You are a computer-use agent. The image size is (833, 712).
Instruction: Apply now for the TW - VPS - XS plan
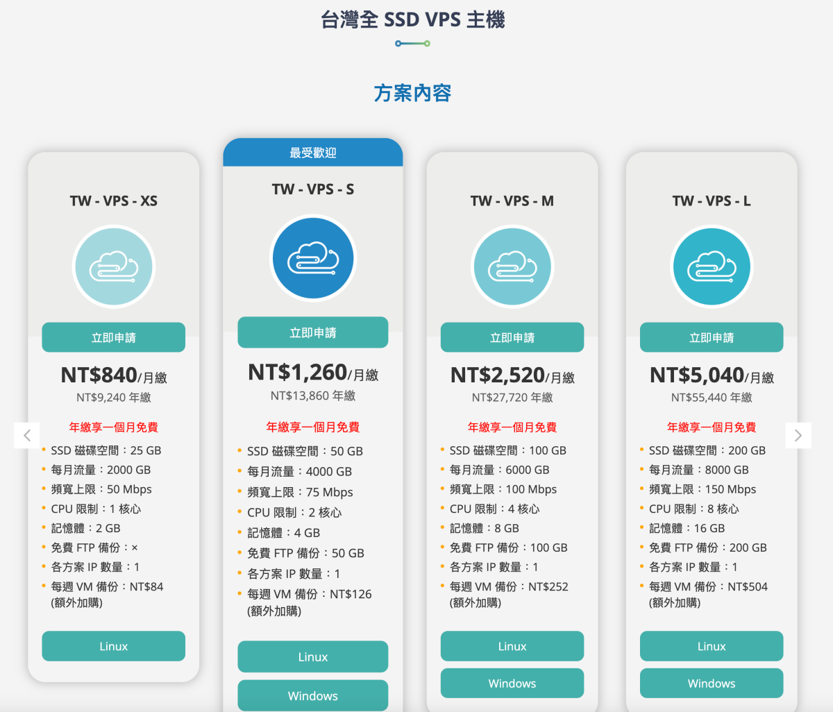click(114, 337)
